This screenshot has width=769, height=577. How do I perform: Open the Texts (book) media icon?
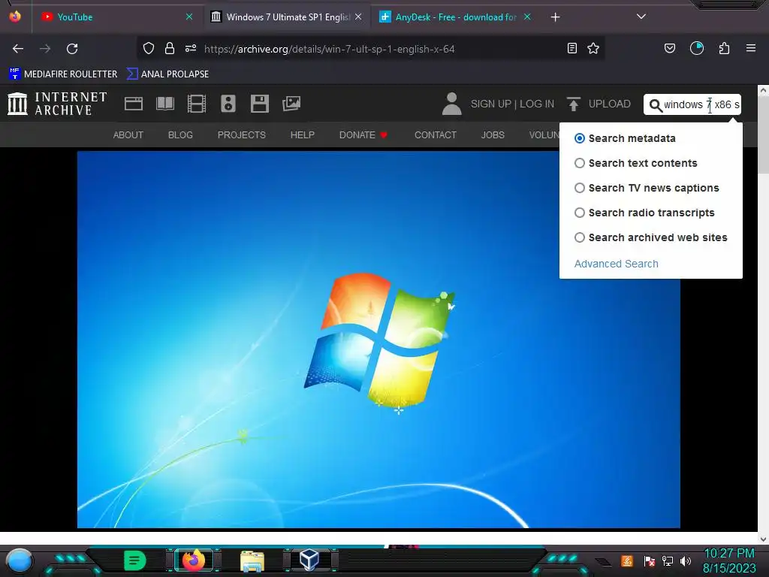click(164, 104)
